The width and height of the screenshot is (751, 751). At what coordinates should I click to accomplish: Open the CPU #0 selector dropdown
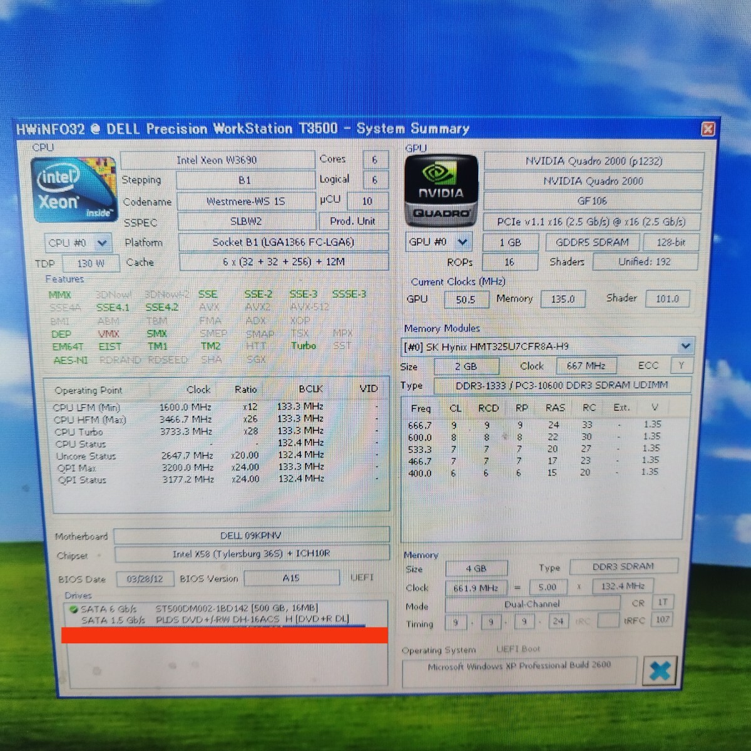[102, 243]
